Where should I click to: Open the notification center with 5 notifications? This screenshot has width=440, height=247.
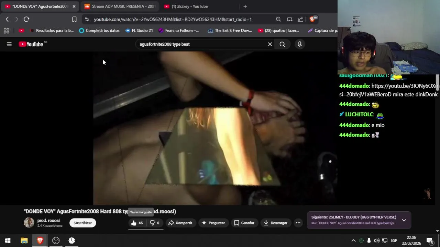(430, 240)
